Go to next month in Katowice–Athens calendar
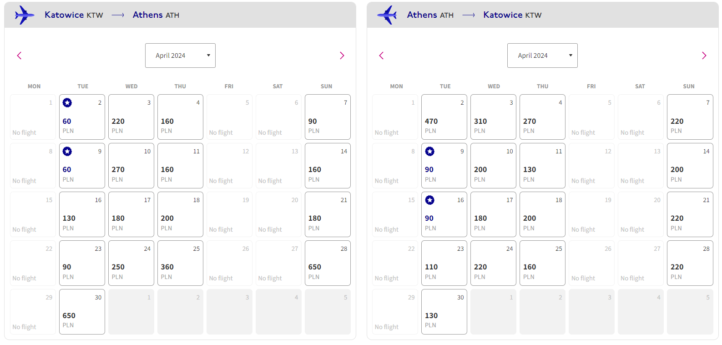Screen dimensions: 722x345 click(x=342, y=56)
